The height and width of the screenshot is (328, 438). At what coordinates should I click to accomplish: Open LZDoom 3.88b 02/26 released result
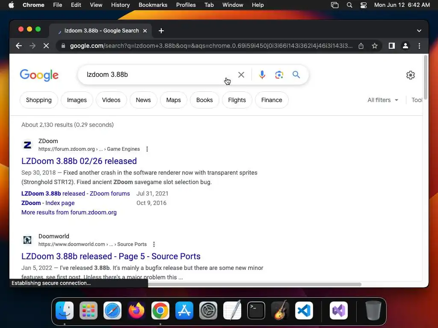point(79,161)
